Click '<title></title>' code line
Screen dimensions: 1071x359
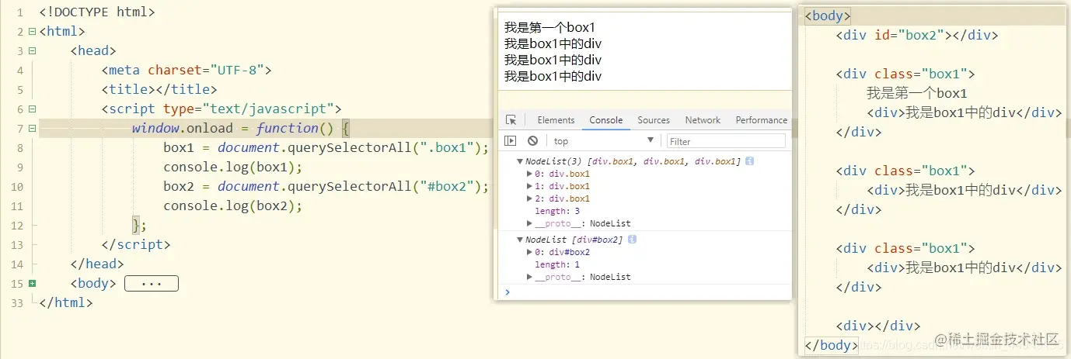[x=159, y=90]
